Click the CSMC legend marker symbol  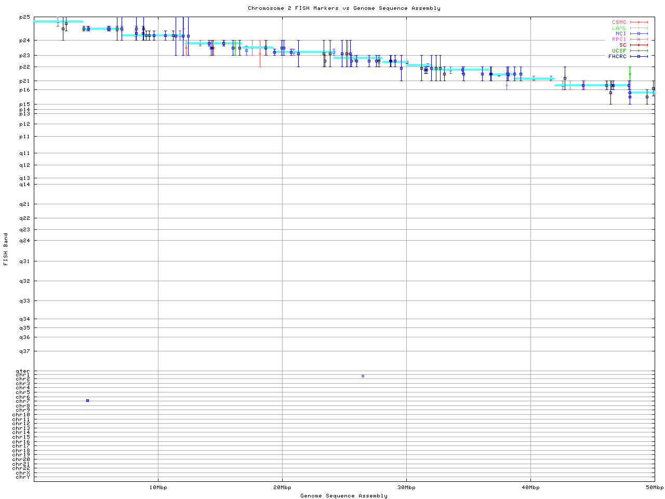(639, 22)
